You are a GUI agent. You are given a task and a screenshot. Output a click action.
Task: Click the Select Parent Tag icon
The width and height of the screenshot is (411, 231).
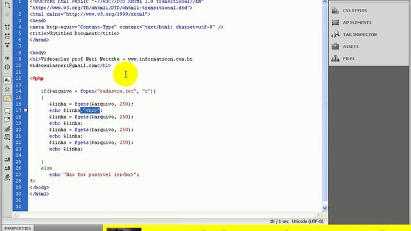point(7,58)
